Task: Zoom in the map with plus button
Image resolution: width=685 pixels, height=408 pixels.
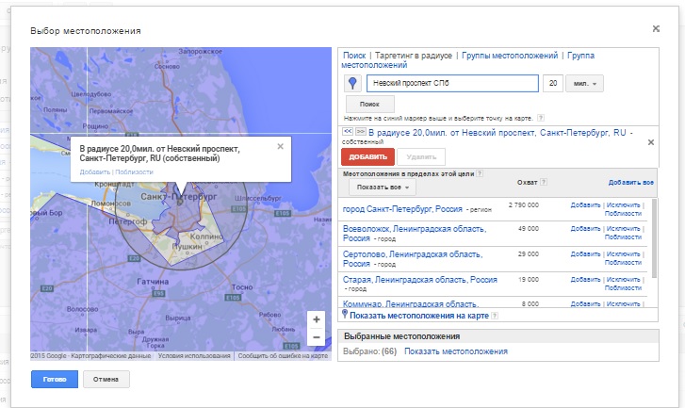Action: pos(317,319)
